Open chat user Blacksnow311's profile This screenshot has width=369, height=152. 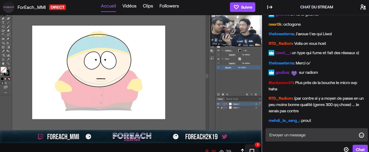pos(281,83)
